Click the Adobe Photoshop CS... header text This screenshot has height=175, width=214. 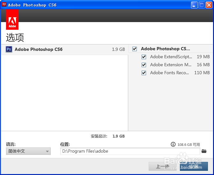(x=166, y=49)
